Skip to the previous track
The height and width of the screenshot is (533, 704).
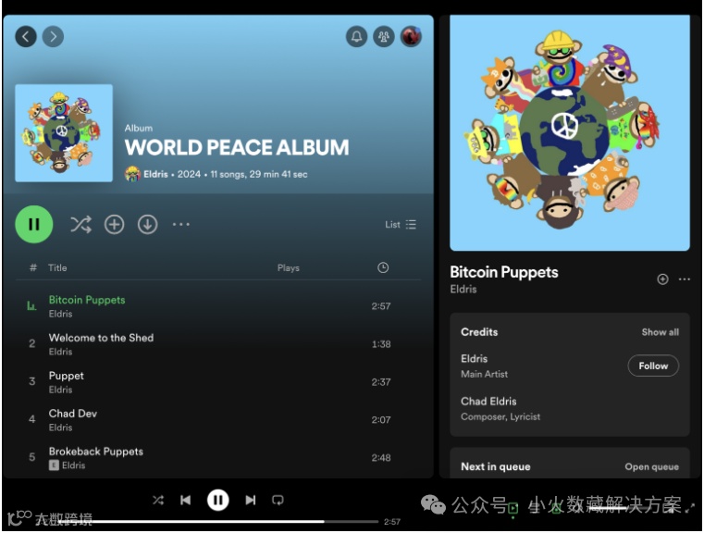(x=185, y=500)
